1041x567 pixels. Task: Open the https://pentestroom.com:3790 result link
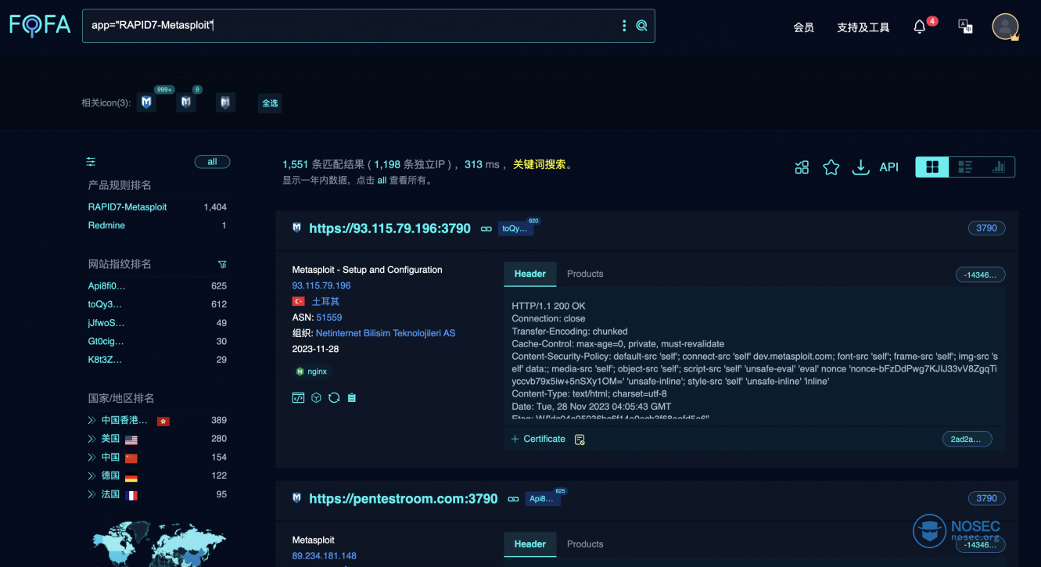403,499
